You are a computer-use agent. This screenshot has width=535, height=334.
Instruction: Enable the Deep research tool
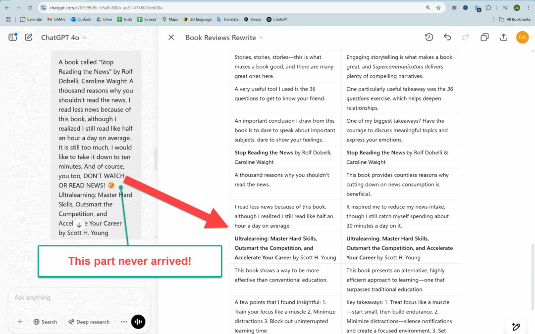(x=89, y=322)
